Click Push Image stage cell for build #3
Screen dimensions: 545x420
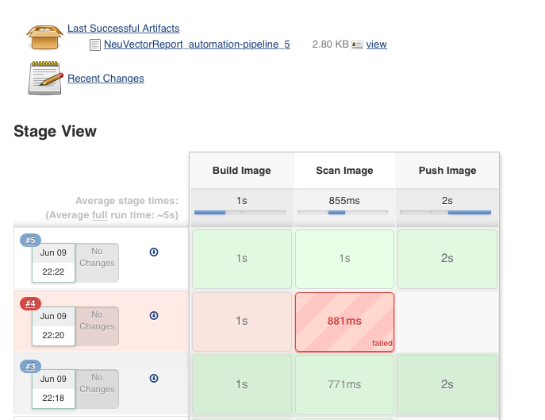click(447, 384)
